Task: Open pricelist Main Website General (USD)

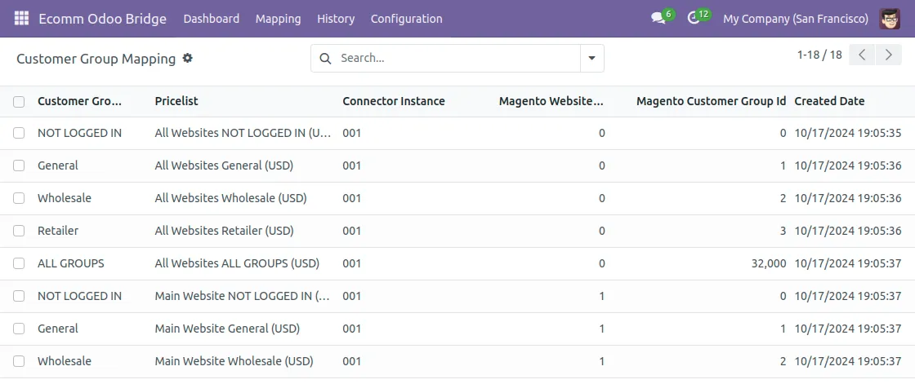Action: pos(227,329)
